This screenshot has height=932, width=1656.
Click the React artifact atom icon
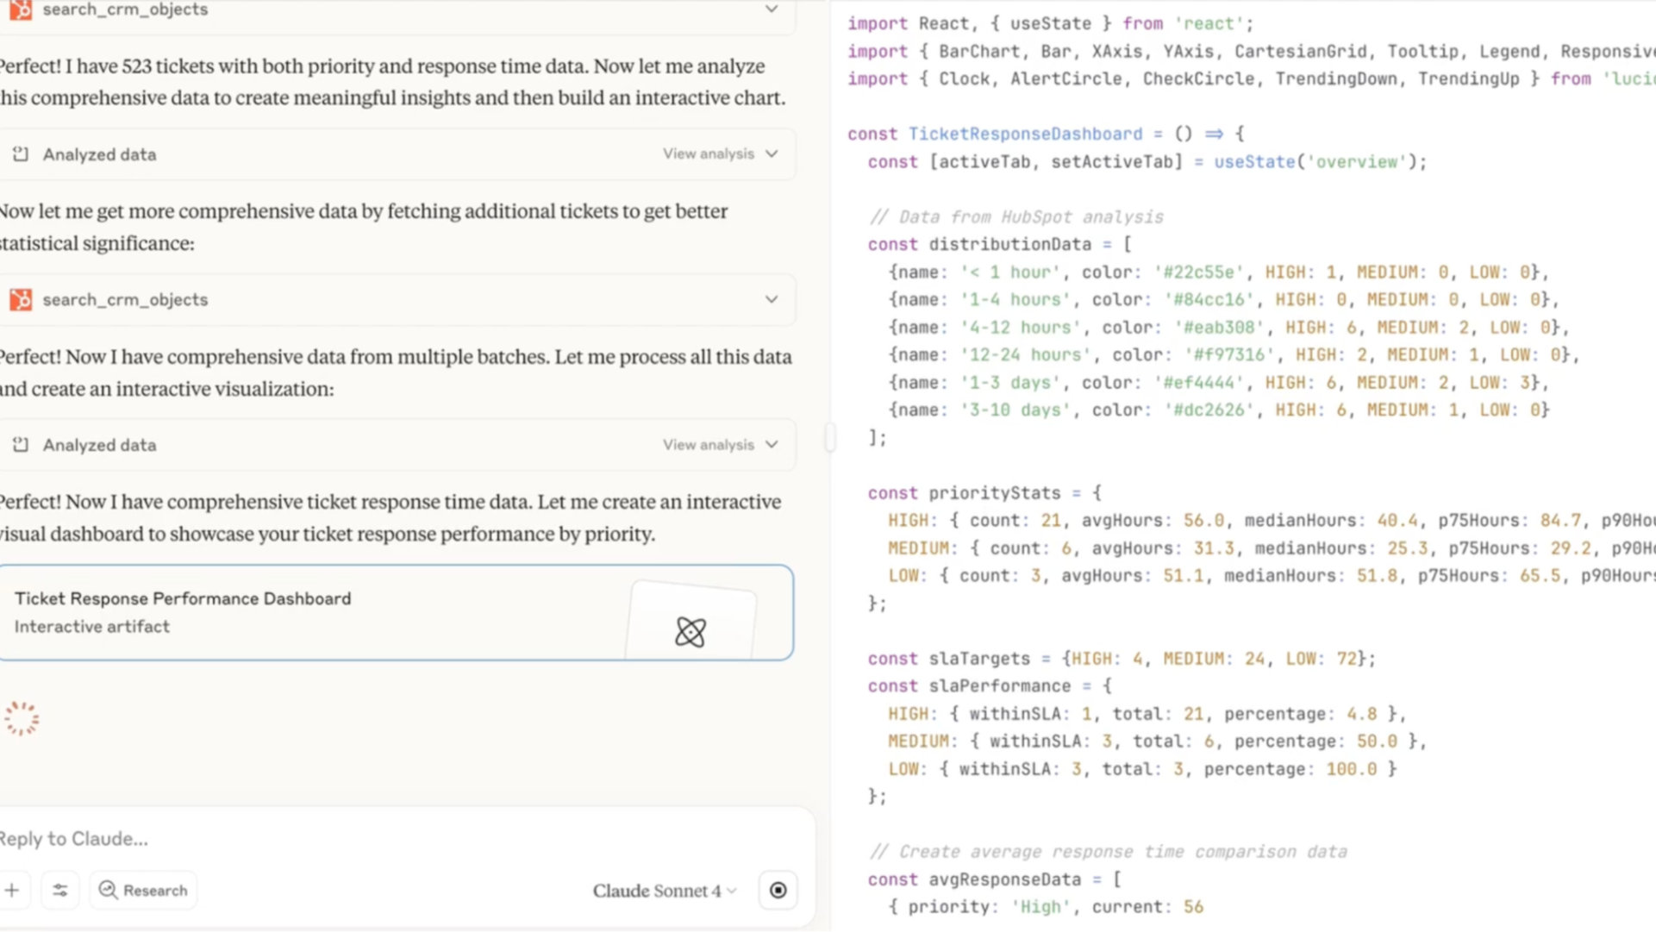point(690,632)
